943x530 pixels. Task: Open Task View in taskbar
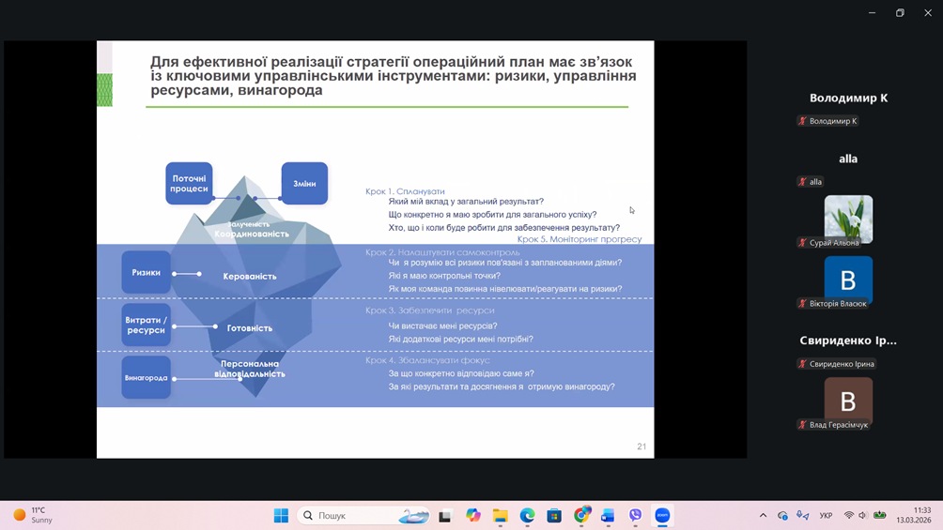click(445, 515)
